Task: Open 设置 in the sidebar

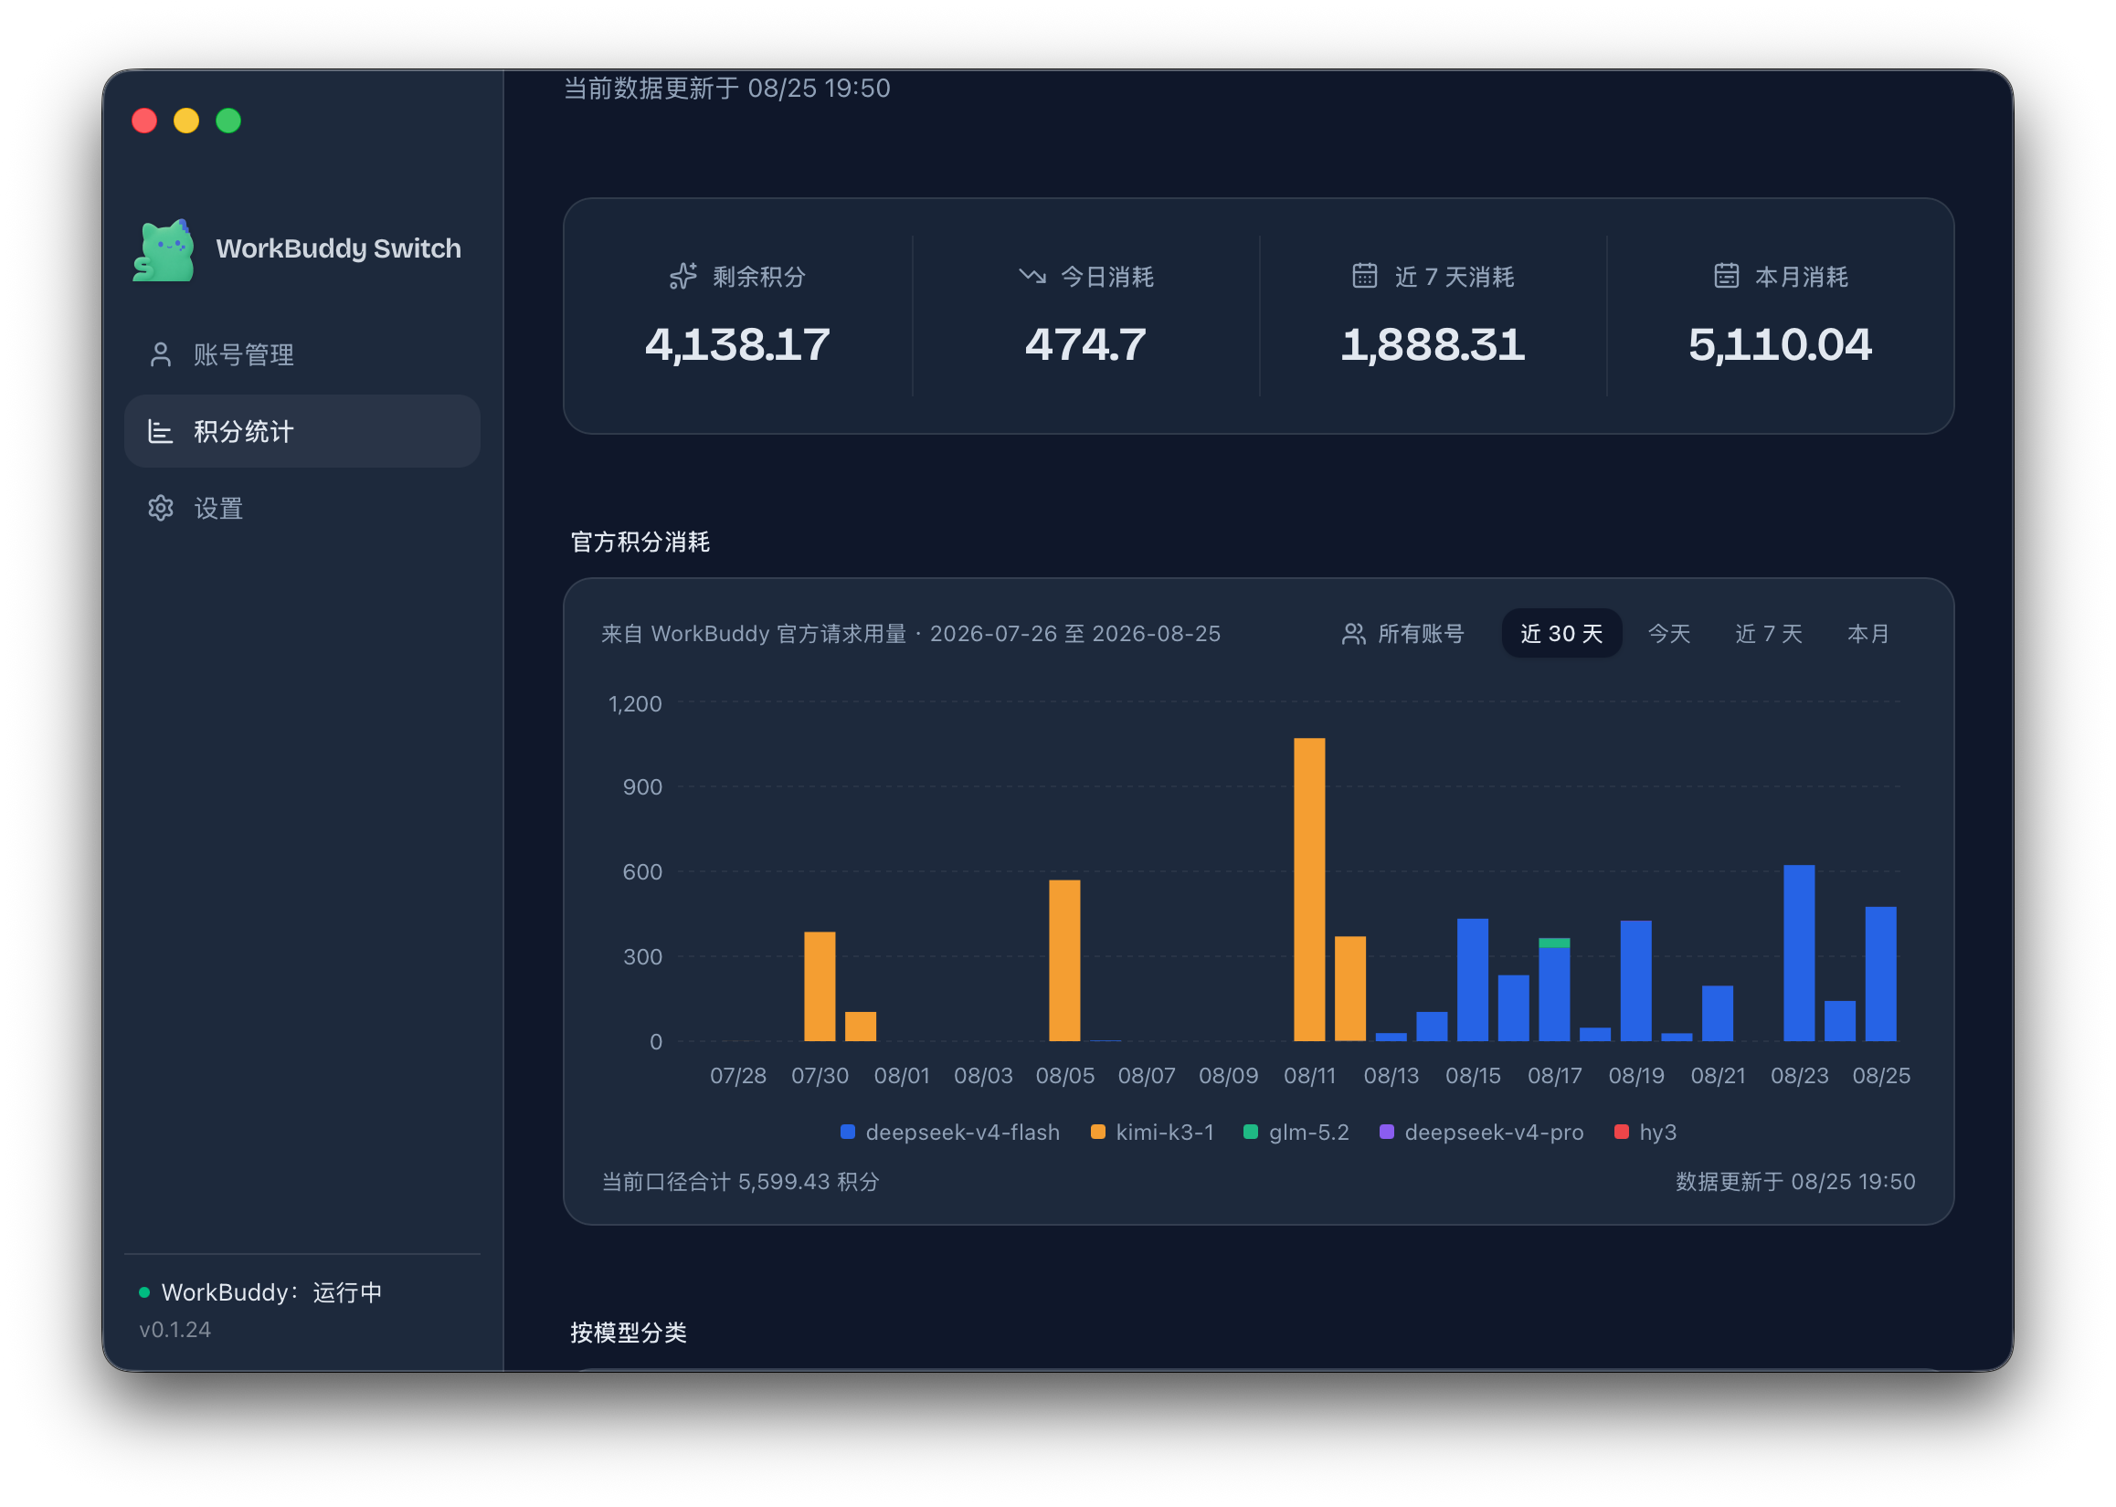Action: (302, 509)
